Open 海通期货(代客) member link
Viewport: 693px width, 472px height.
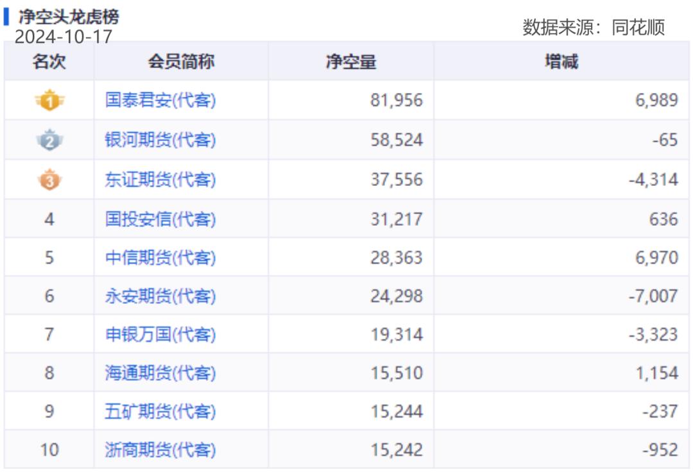(x=160, y=373)
